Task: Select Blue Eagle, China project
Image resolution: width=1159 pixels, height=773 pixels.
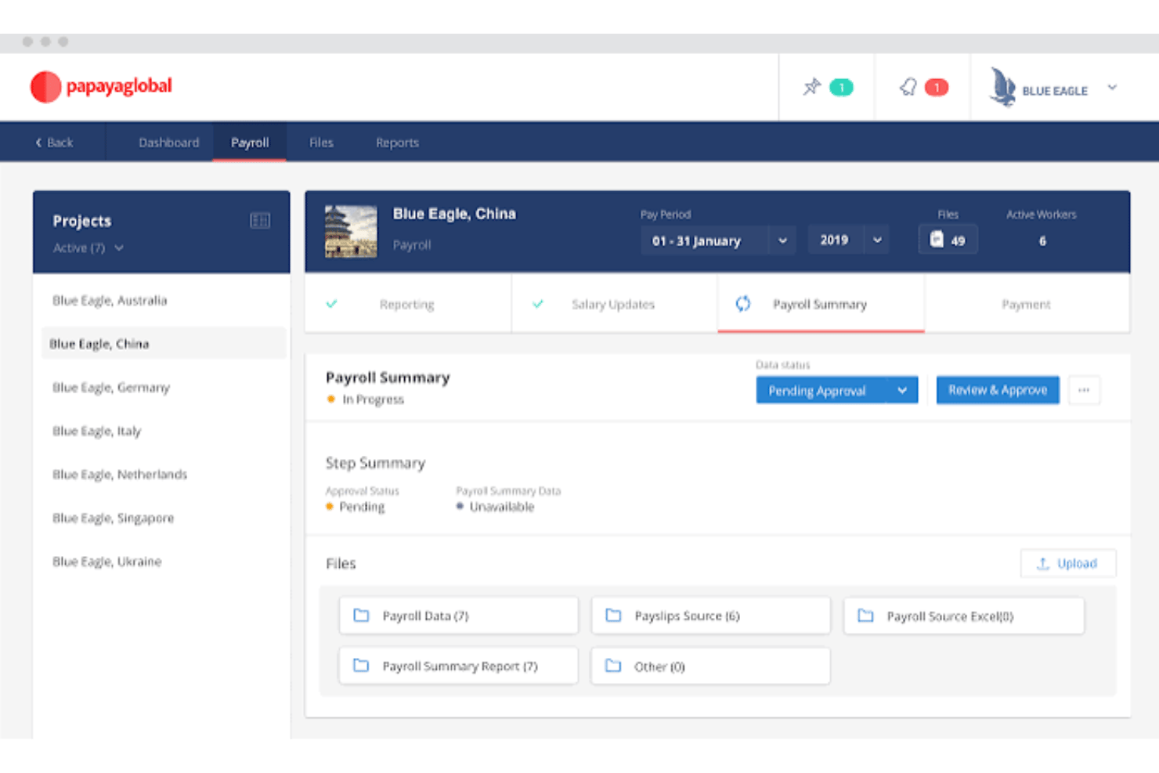Action: [x=164, y=343]
